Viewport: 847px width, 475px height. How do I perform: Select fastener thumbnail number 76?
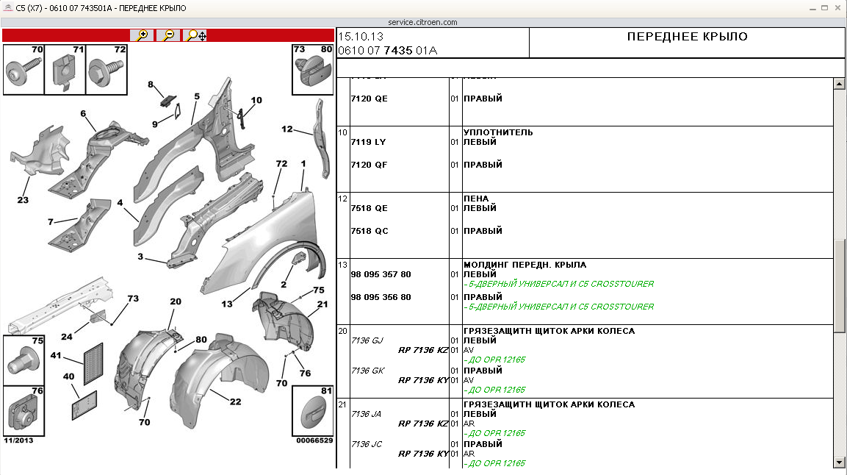(x=22, y=410)
